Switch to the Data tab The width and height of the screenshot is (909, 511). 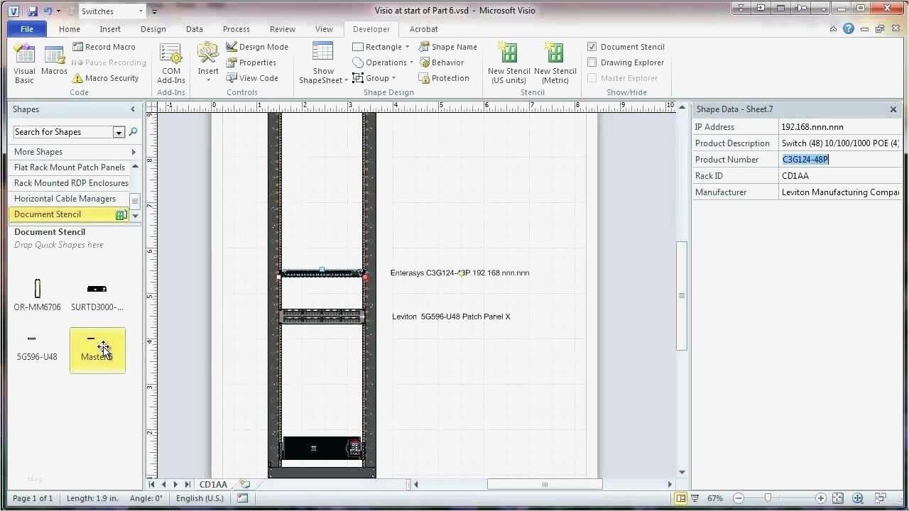point(195,29)
